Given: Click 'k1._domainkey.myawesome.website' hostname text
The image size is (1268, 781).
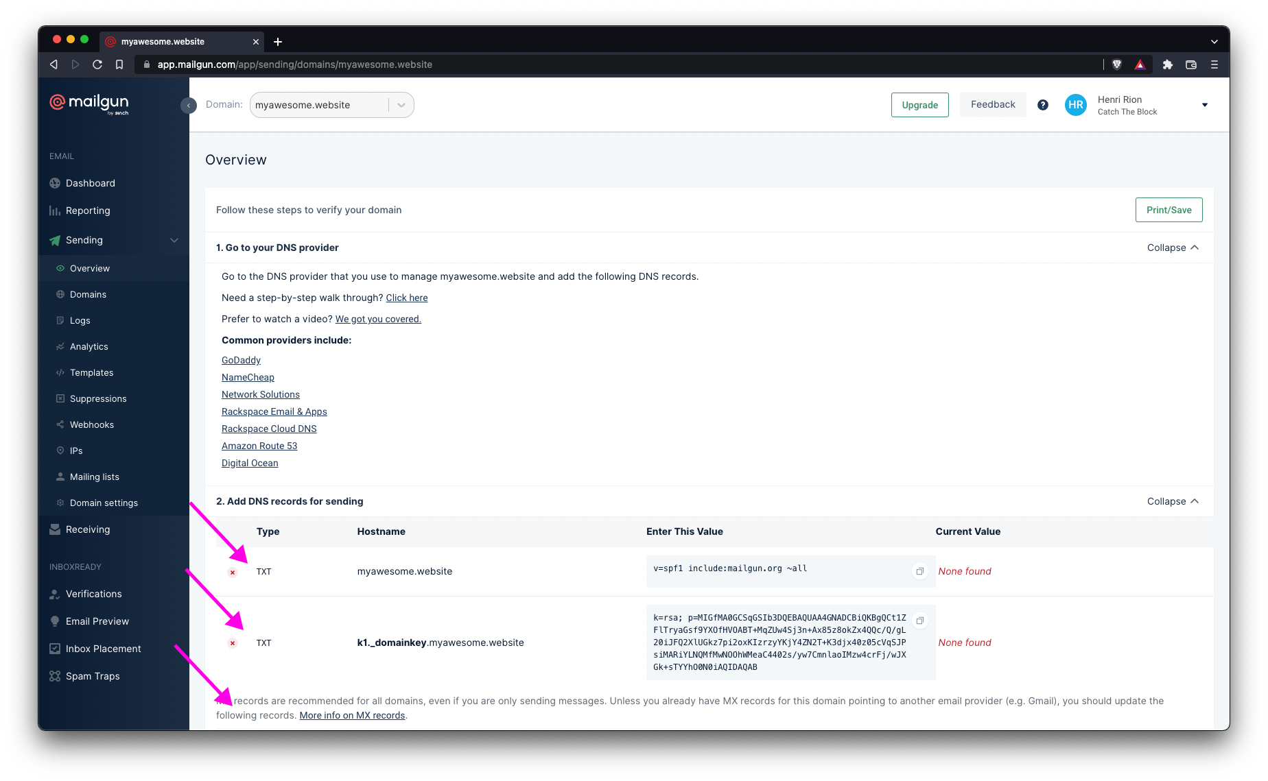Looking at the screenshot, I should [x=441, y=642].
